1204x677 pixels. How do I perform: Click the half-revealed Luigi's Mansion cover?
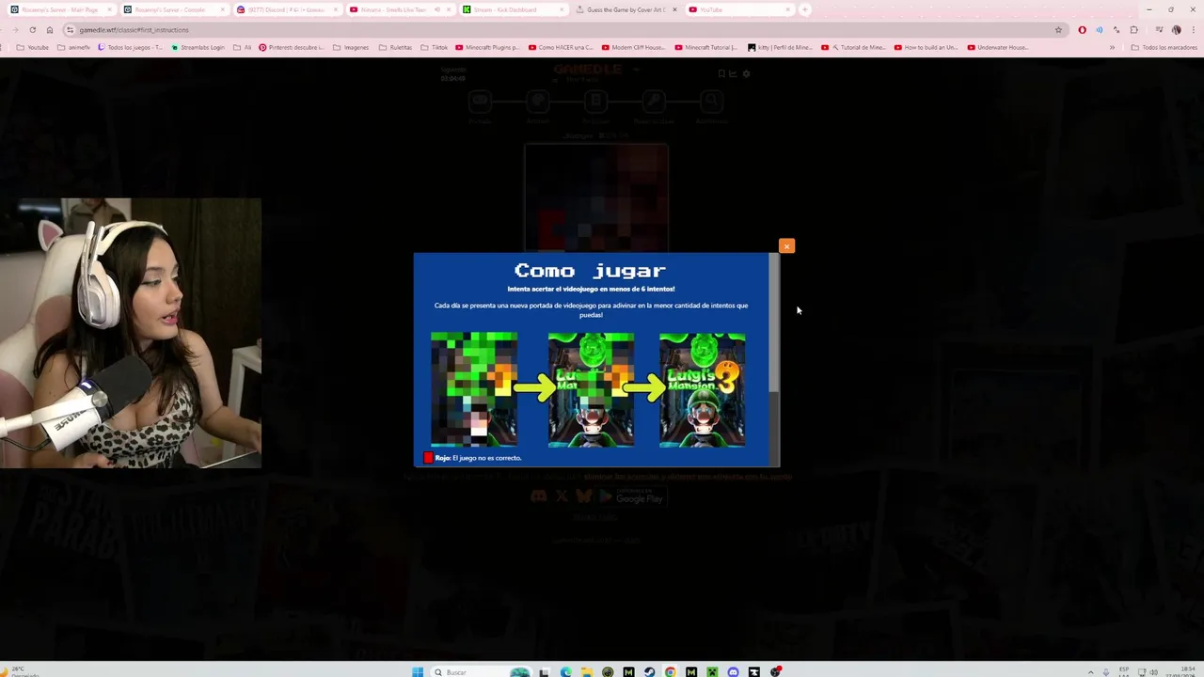[x=591, y=389]
